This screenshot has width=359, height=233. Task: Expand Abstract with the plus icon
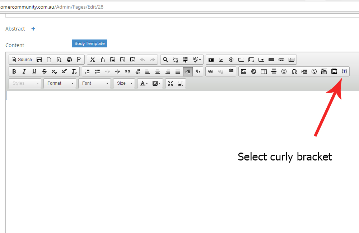tap(33, 29)
